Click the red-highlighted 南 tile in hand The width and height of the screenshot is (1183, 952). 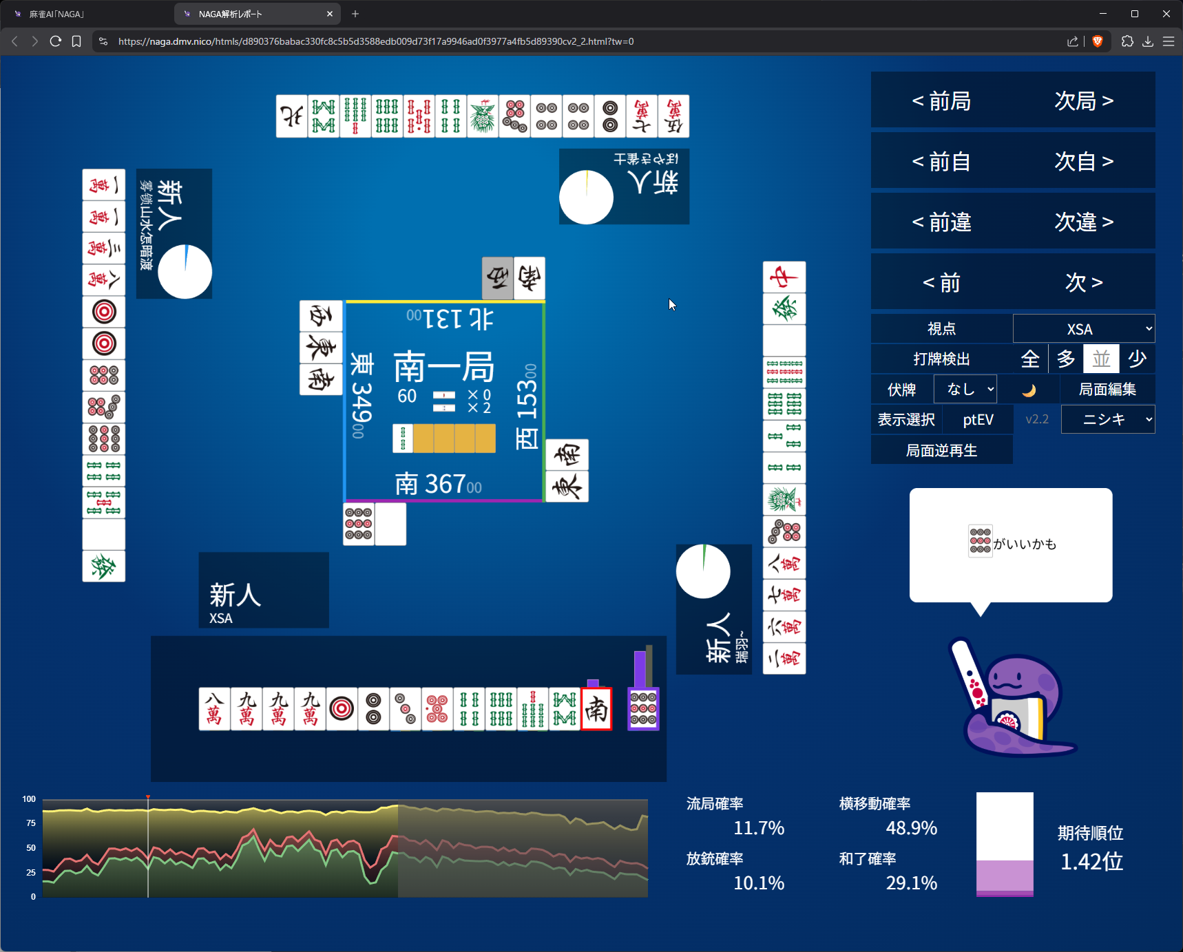(x=596, y=708)
